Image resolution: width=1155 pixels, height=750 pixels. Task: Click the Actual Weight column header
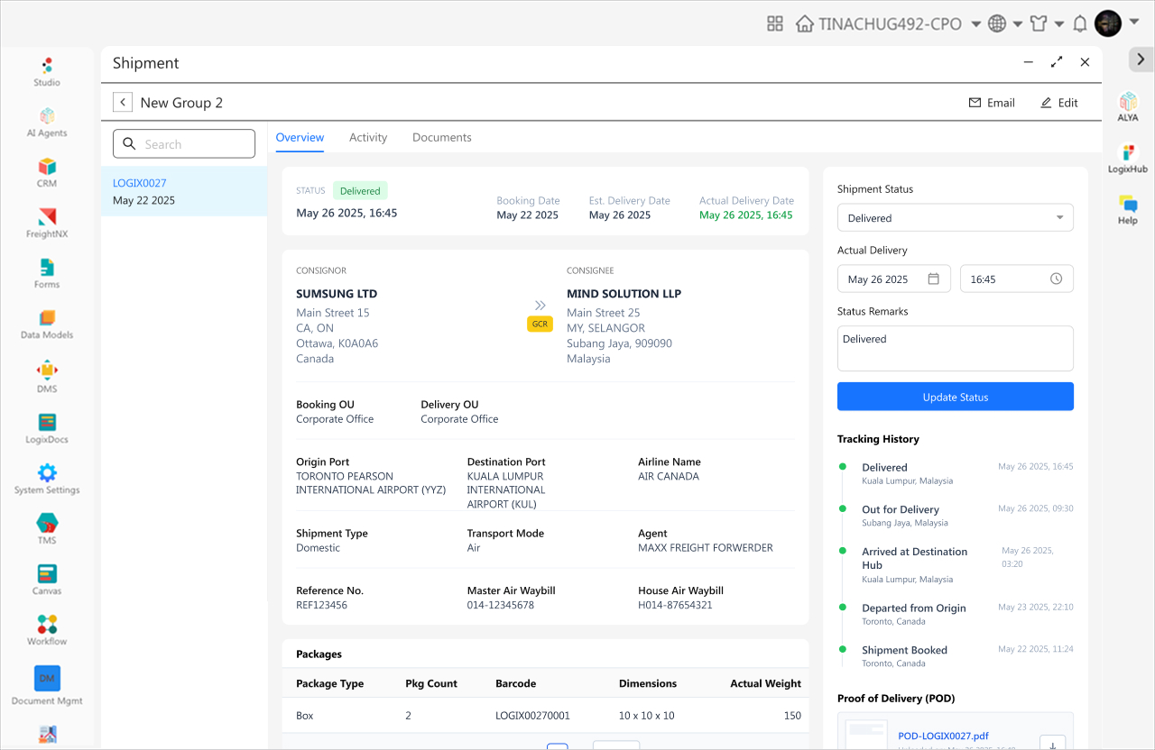coord(765,683)
